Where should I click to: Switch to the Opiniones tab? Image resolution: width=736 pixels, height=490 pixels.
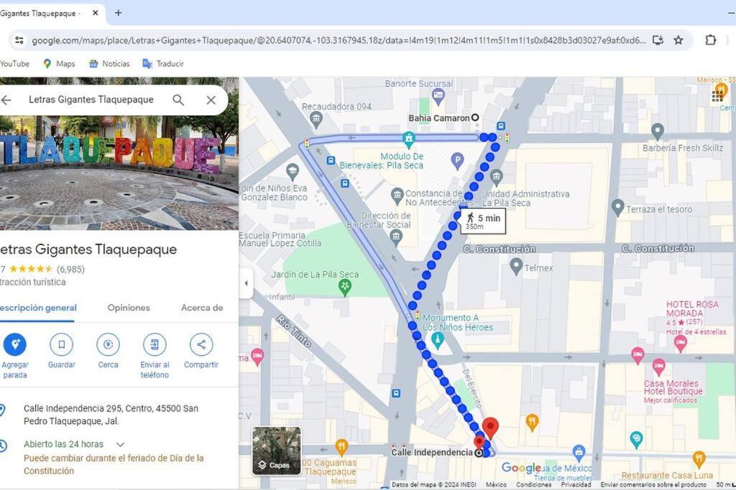[129, 308]
